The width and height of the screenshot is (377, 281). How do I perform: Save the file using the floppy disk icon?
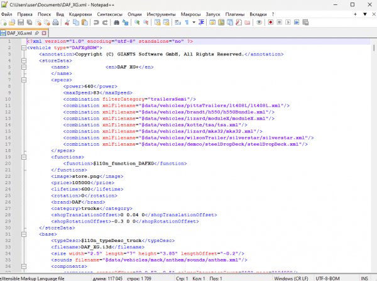pos(21,23)
